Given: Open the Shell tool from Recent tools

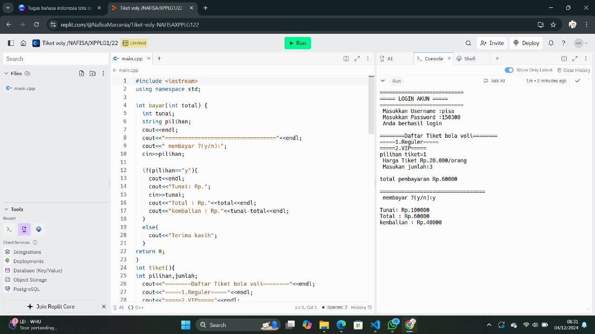Looking at the screenshot, I should coord(9,229).
